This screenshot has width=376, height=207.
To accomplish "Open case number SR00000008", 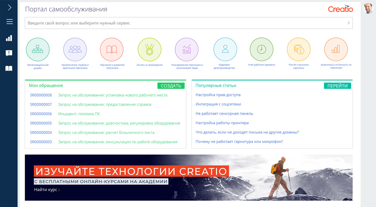I will tap(41, 95).
